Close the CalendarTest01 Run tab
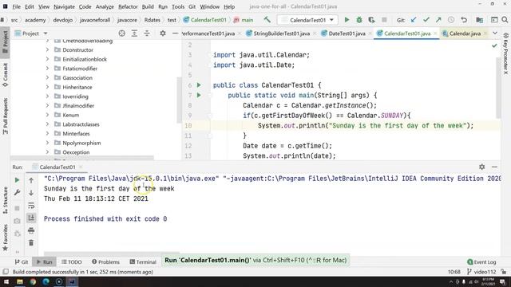Screen dimensions: 511x287 (x=81, y=167)
